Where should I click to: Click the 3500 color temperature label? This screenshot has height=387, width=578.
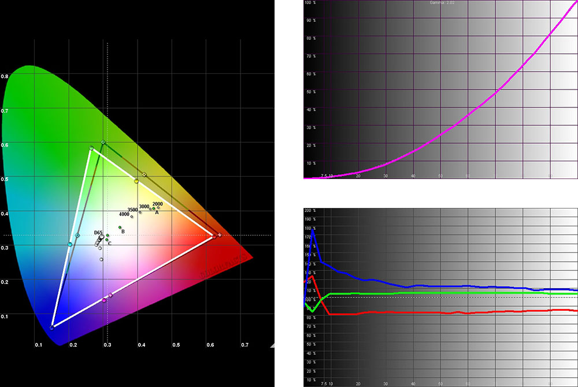tap(132, 210)
